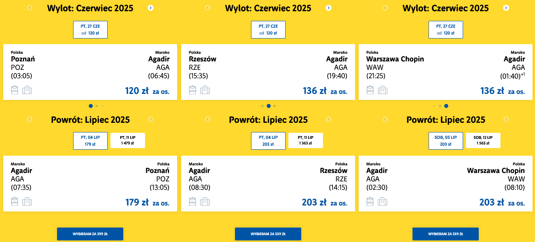Click suitcase icon on Rzeszów–Agadir outbound card
The image size is (535, 242).
coord(205,90)
